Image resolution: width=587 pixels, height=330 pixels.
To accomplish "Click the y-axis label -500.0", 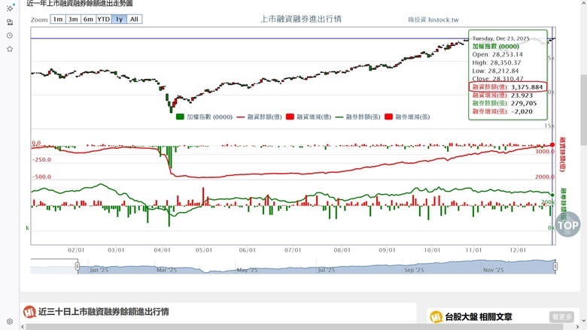I will (41, 177).
